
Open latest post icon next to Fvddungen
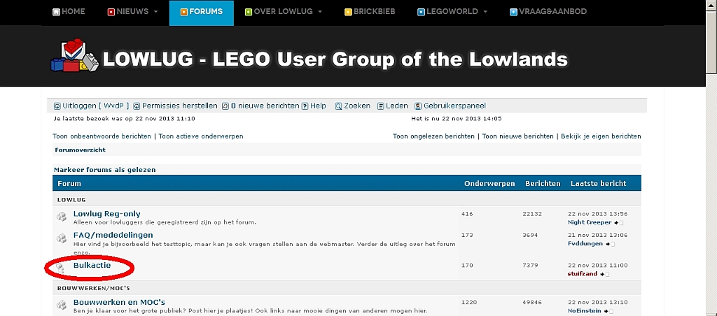tap(611, 244)
